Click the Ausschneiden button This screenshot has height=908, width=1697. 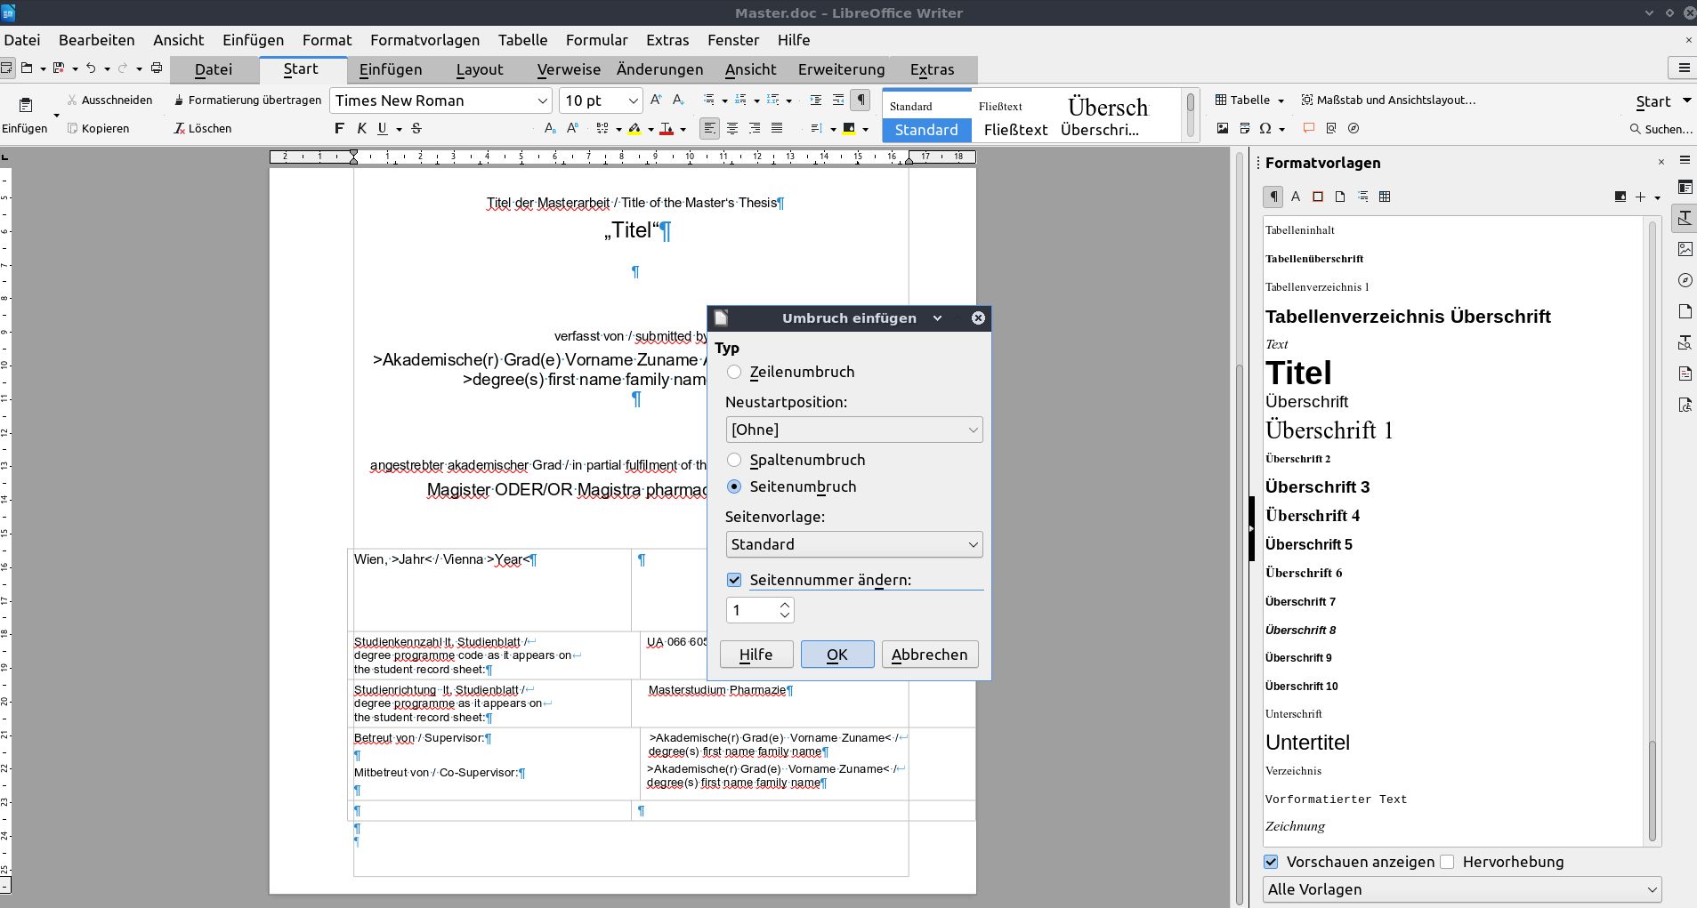[x=109, y=100]
